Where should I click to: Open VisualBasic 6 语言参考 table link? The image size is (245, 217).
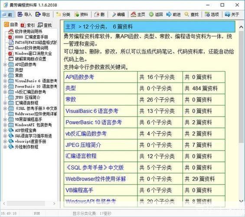[x=92, y=111]
